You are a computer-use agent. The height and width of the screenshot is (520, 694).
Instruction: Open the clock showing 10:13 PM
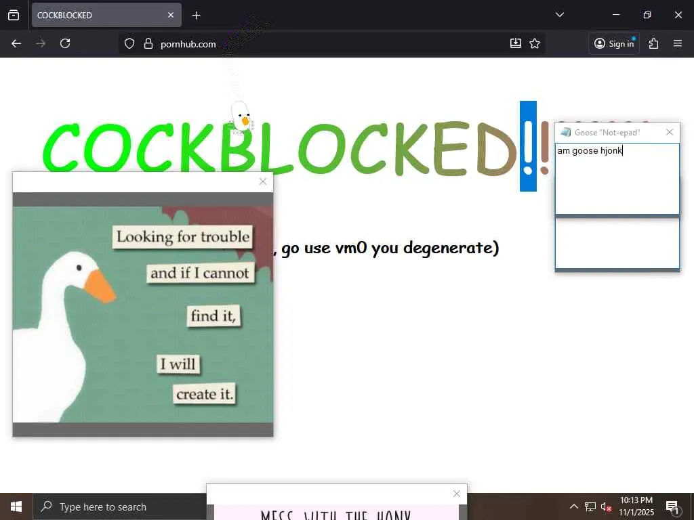coord(636,506)
